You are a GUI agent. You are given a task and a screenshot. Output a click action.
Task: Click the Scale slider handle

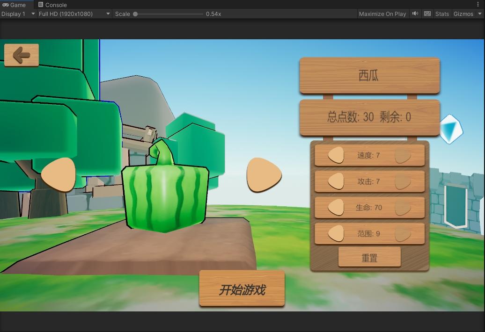coord(135,14)
